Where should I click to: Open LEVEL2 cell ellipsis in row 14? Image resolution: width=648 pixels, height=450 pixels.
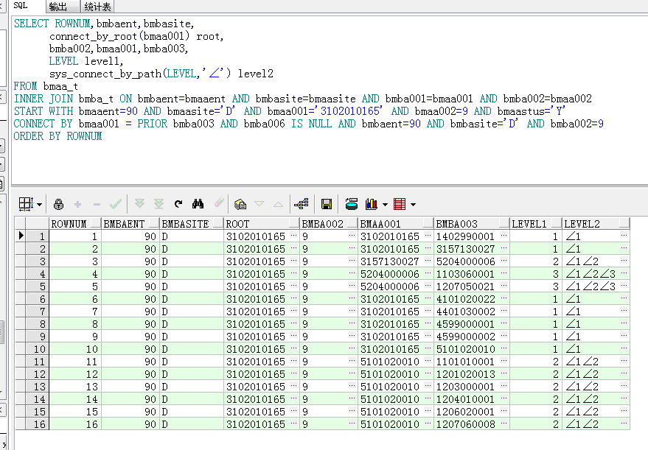(x=624, y=398)
